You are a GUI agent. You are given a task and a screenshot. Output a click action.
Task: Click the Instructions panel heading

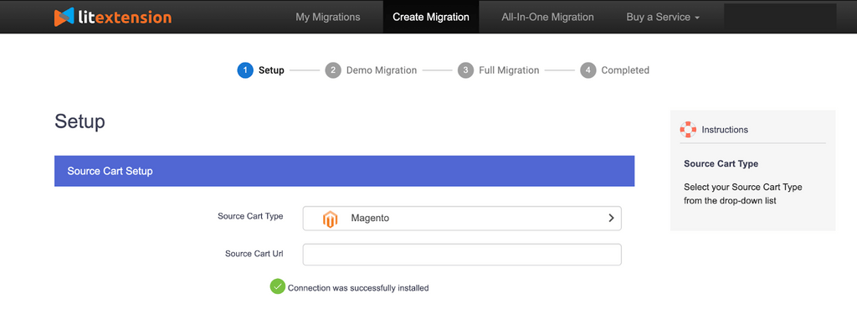click(x=725, y=130)
